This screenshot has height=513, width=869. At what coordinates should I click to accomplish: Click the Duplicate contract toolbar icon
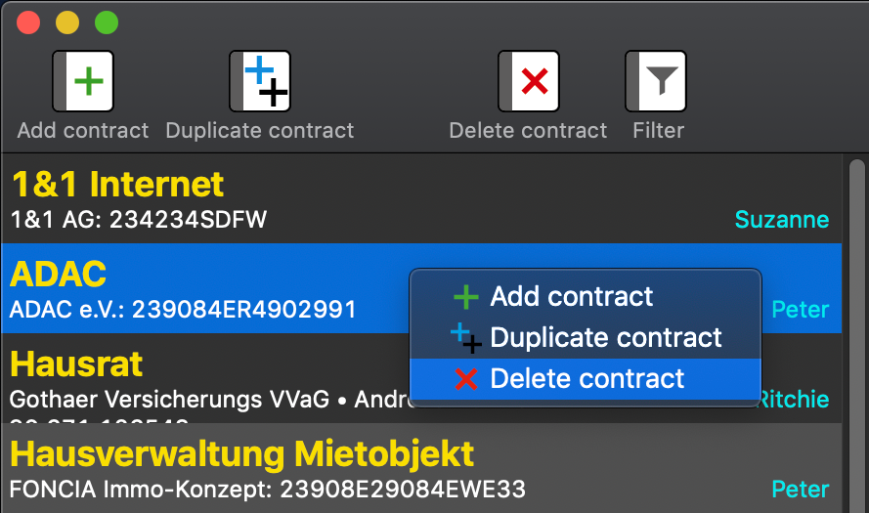pos(260,81)
